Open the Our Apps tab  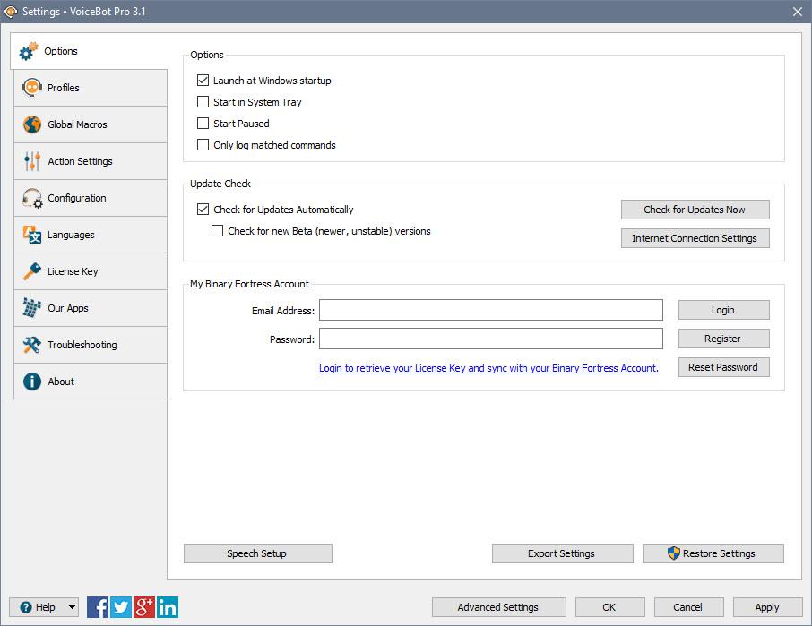click(91, 308)
